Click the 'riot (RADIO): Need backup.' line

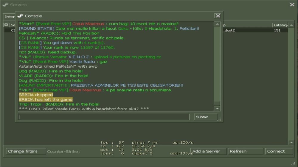tap(48, 52)
